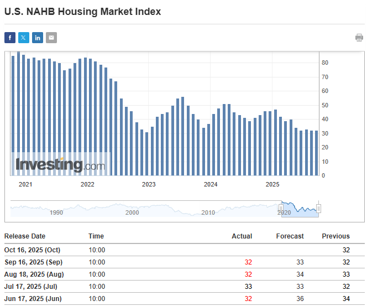Viewport: 367px width, 306px height.
Task: Share the page on Facebook
Action: pyautogui.click(x=10, y=38)
